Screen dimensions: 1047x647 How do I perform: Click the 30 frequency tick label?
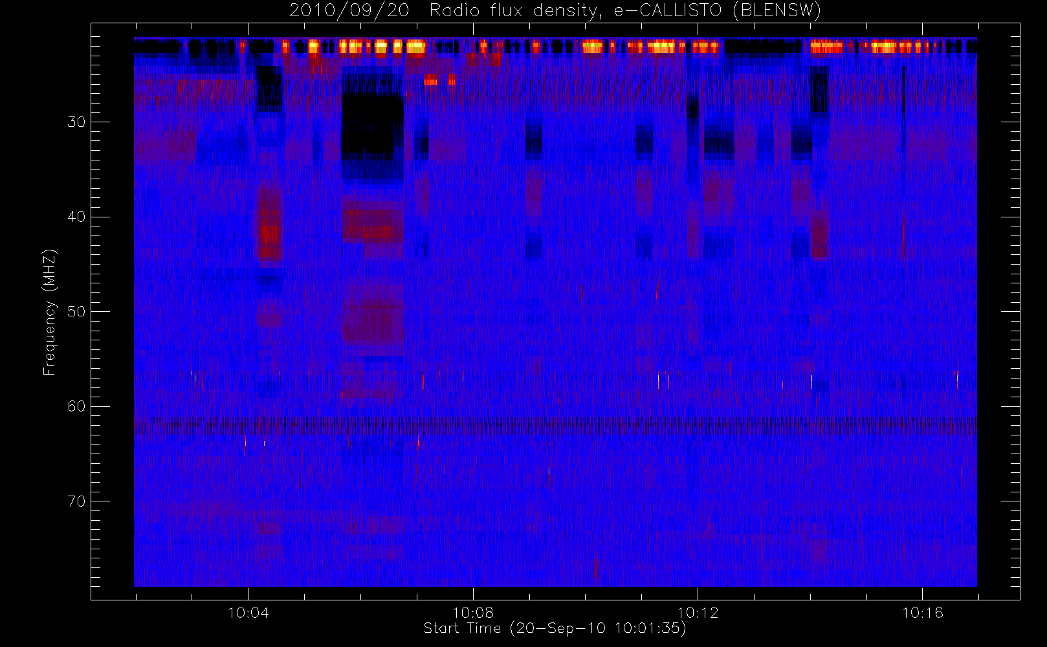pos(76,122)
